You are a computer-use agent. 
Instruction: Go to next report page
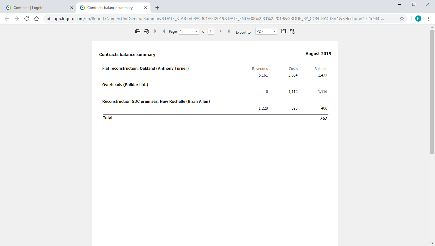coord(220,31)
